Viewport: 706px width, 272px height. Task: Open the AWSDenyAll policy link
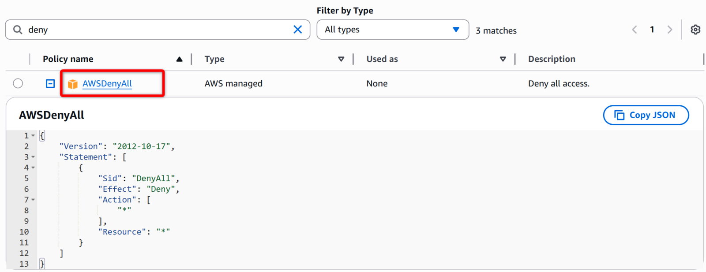(107, 83)
